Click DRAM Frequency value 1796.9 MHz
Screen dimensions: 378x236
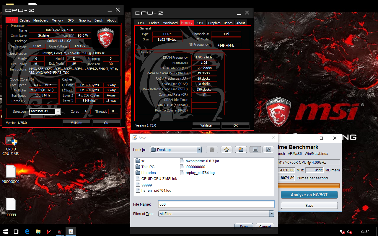(204, 58)
